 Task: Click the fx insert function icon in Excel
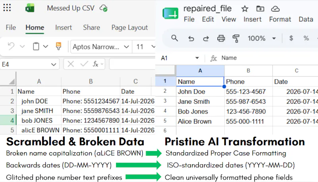pyautogui.click(x=95, y=64)
